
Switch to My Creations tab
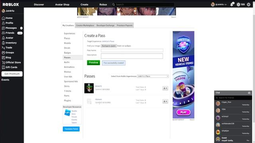pos(68,25)
